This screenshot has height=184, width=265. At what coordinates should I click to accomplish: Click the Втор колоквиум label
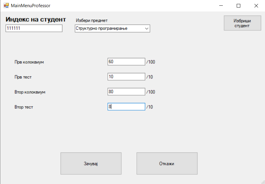tap(30, 92)
